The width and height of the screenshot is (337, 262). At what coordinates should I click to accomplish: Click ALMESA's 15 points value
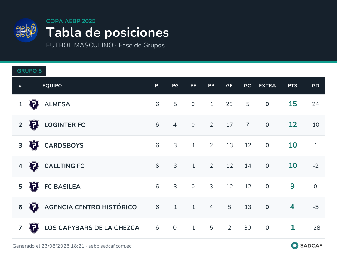point(293,104)
